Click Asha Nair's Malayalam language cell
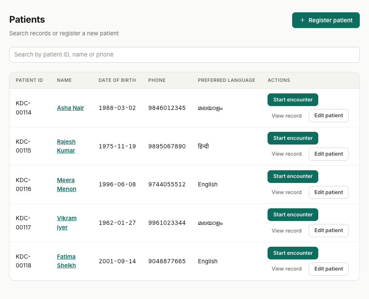This screenshot has width=369, height=299. 210,108
